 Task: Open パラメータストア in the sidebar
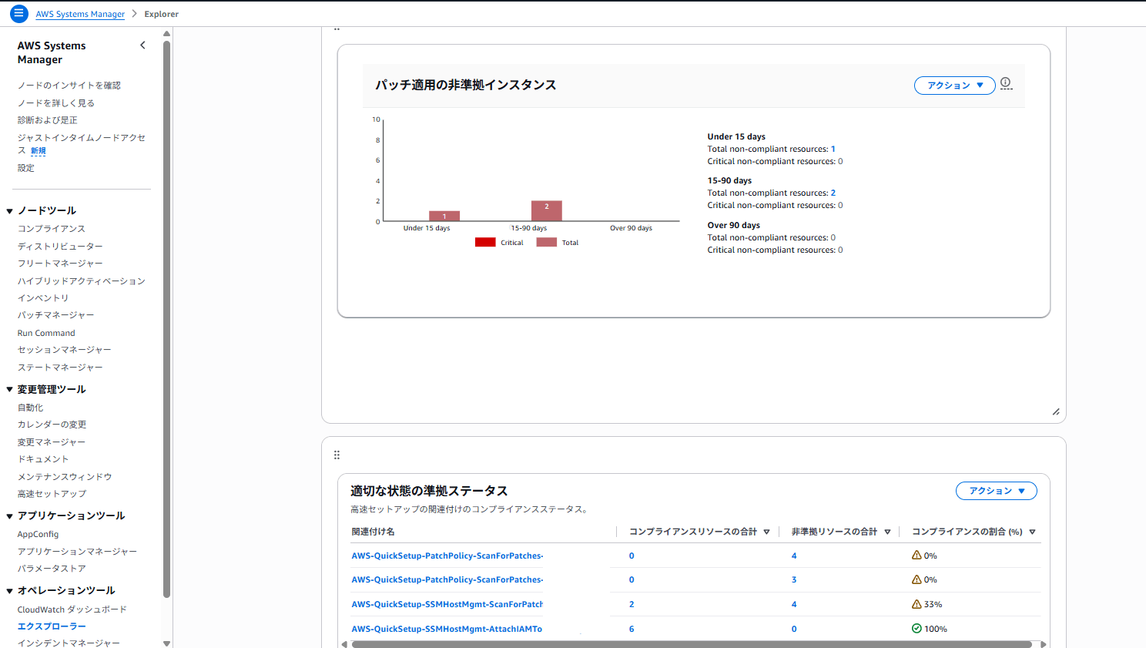[x=52, y=569]
